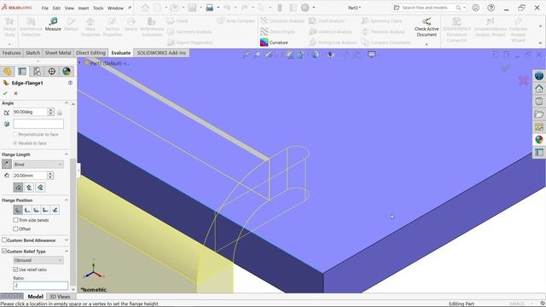Select Bend from Virtual Sharp position

45,210
